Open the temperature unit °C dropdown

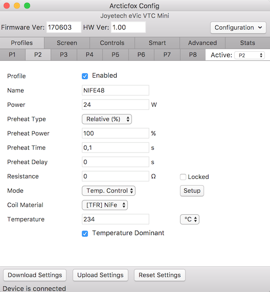(x=190, y=219)
